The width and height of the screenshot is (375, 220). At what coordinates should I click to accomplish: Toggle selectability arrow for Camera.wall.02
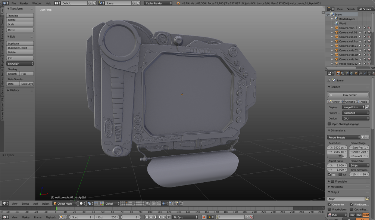[x=365, y=37]
